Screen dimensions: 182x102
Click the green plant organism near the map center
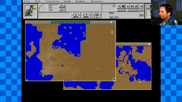pos(62,66)
